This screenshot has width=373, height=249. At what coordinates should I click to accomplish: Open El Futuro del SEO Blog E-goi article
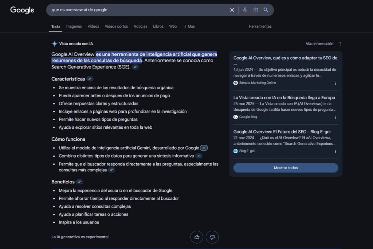coord(282,132)
